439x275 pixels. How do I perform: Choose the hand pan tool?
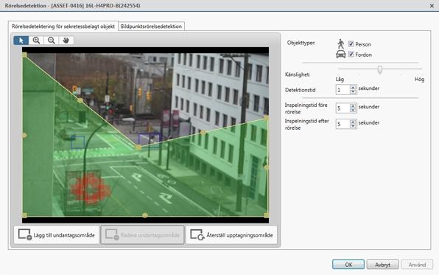[x=66, y=41]
